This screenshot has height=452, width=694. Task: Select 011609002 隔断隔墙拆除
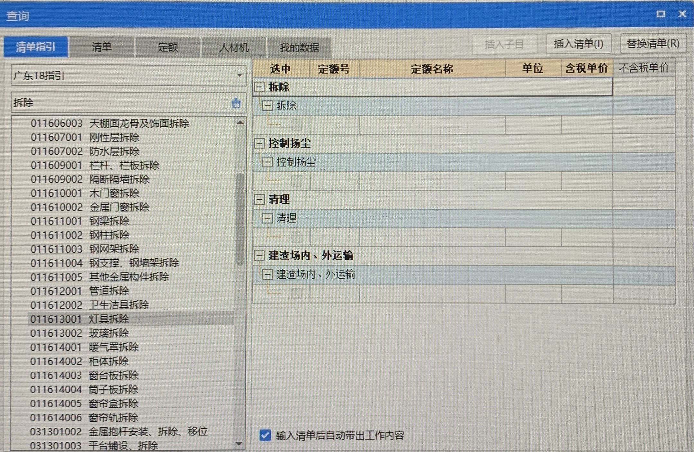[90, 179]
